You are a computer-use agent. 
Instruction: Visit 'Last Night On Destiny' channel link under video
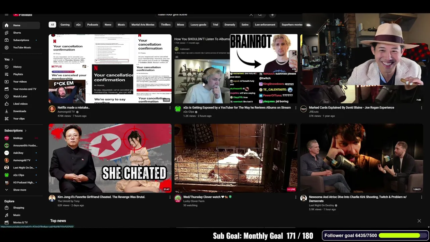click(321, 205)
